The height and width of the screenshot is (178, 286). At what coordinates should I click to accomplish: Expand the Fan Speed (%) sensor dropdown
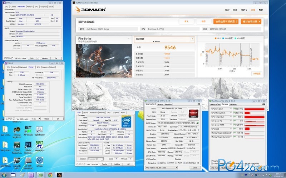[x=231, y=121]
